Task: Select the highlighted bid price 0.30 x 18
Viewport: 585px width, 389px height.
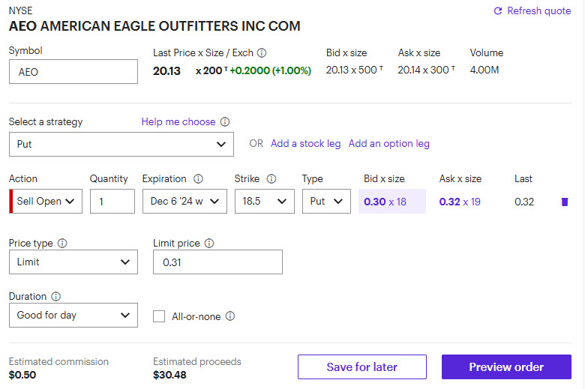Action: (391, 201)
